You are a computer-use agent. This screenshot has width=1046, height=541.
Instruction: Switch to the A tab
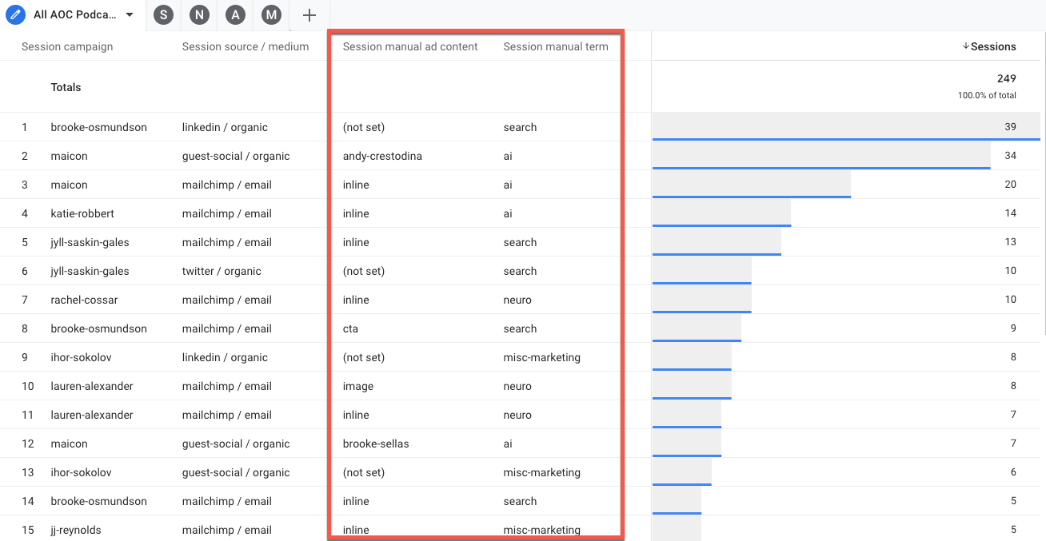235,15
